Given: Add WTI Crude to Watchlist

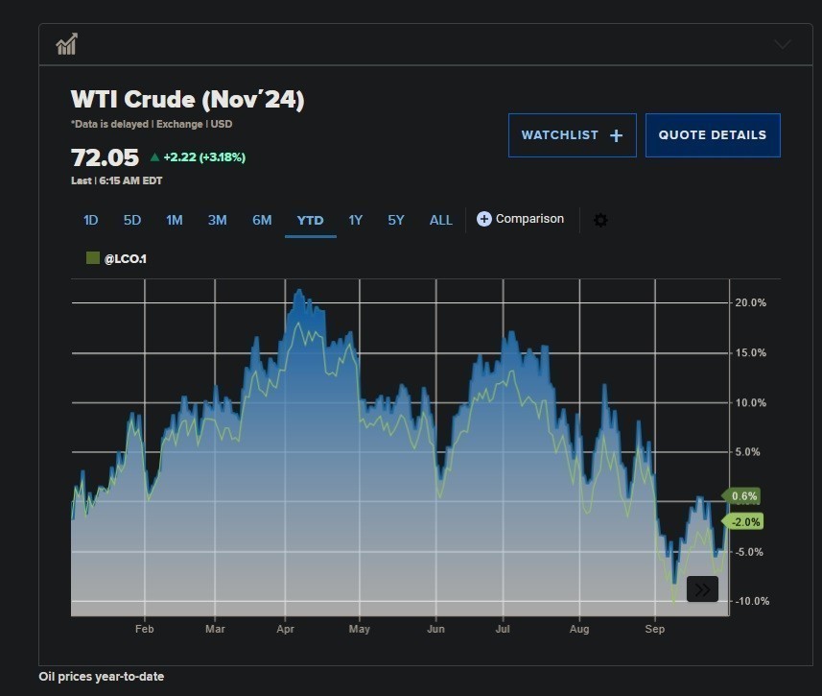Looking at the screenshot, I should coord(572,135).
